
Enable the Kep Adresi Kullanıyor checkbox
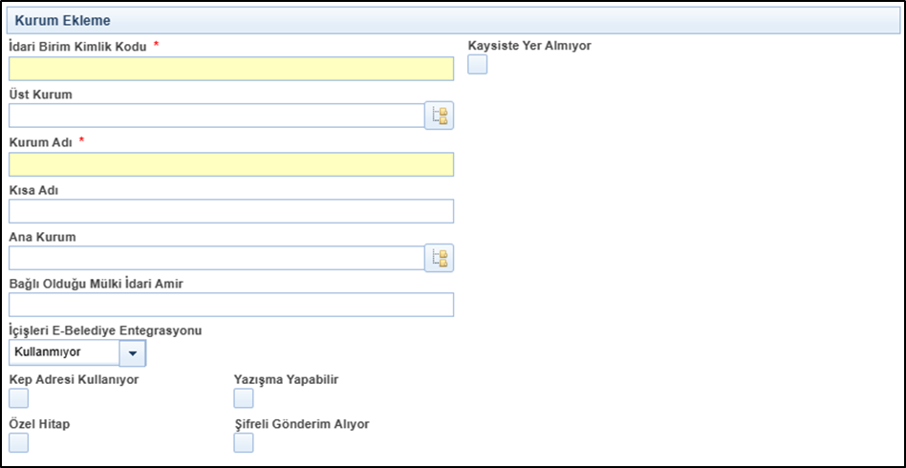(18, 398)
